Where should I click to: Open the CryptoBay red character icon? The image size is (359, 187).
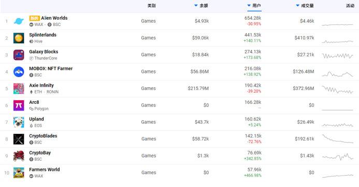pos(19,156)
